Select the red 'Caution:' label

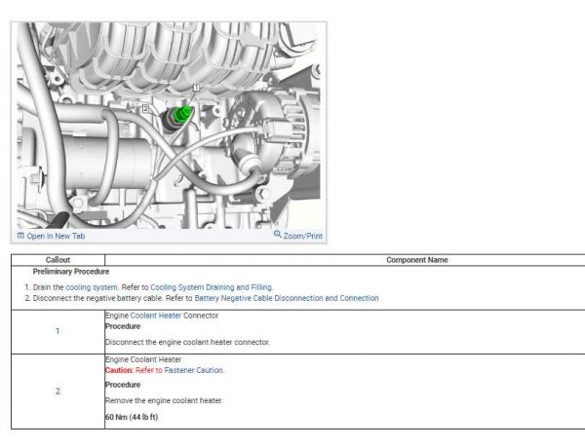(119, 370)
